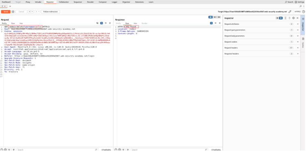Click the Repeater tab search magnifier
This screenshot has height=151, width=306.
(x=301, y=6)
